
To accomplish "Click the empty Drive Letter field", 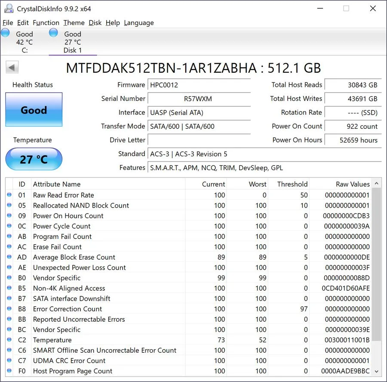I will (199, 140).
